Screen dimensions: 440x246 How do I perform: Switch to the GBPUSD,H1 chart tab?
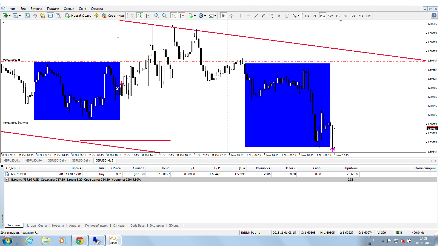click(12, 160)
